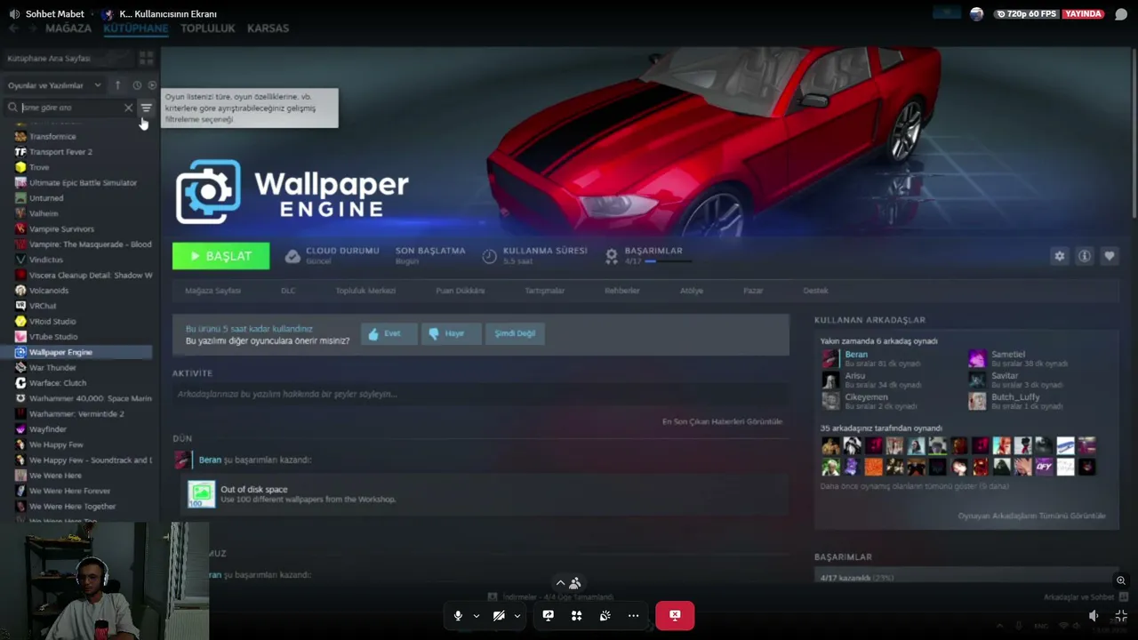
Task: Click Şimdi Değil button
Action: pyautogui.click(x=515, y=333)
